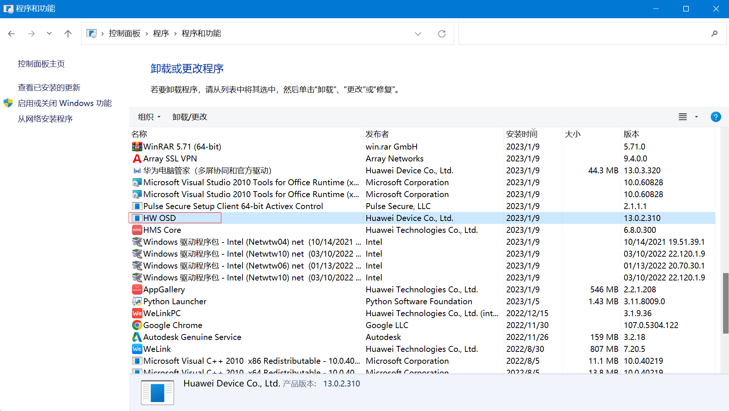Image resolution: width=729 pixels, height=411 pixels.
Task: Click version 01/13/2022 20.70.30.1 cell
Action: click(664, 266)
